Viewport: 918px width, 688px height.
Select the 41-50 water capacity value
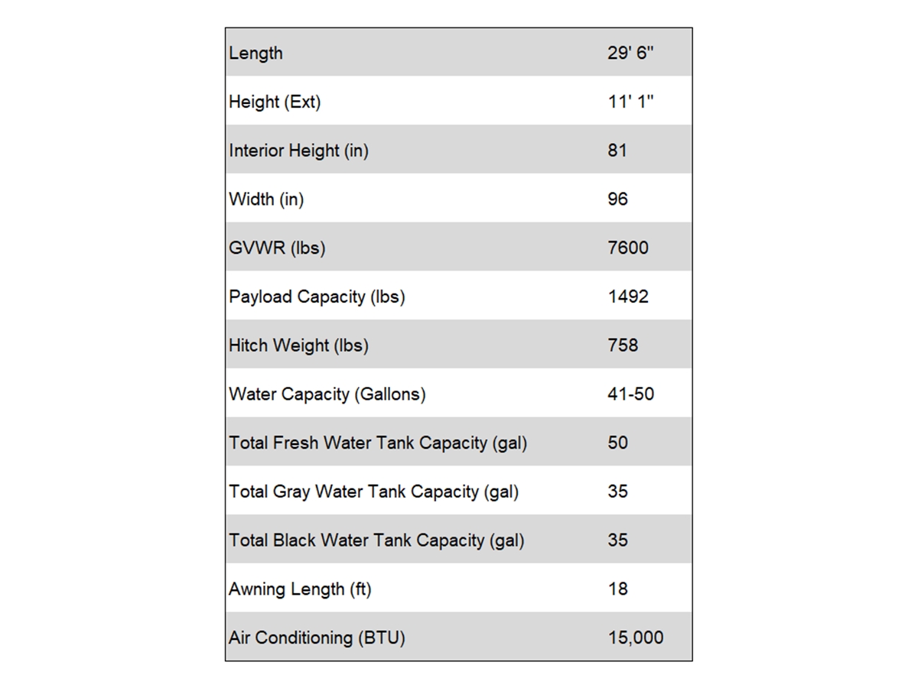click(631, 394)
